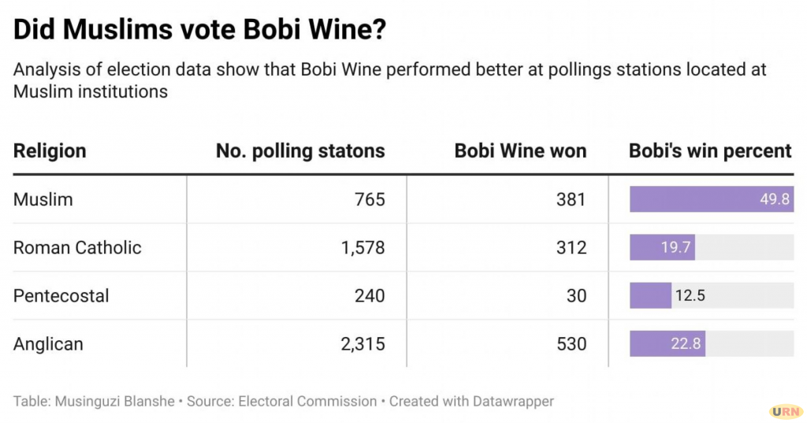Screen dimensions: 807x423
Task: Select the Anglican row label
Action: pyautogui.click(x=48, y=344)
